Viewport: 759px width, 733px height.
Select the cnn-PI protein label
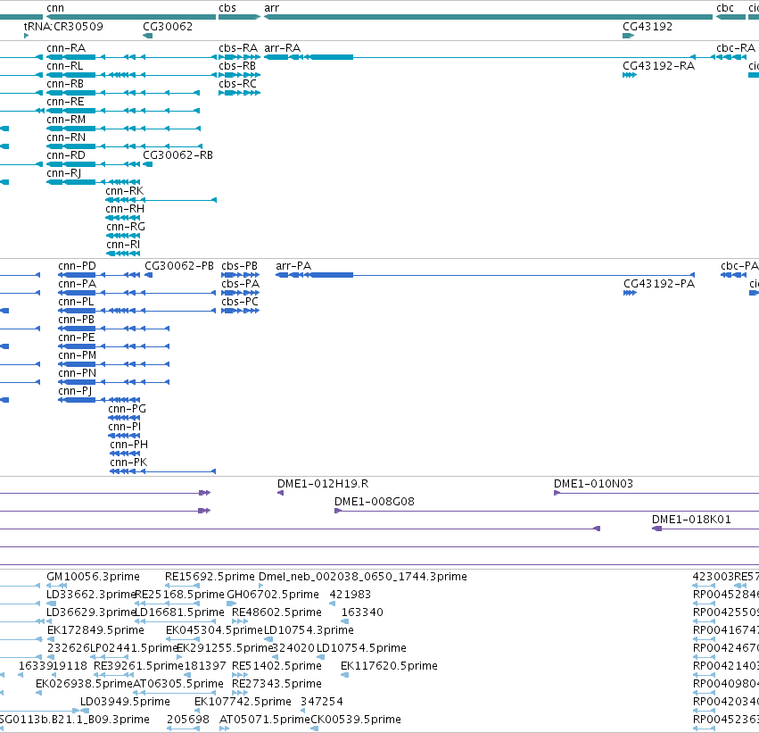pyautogui.click(x=124, y=428)
